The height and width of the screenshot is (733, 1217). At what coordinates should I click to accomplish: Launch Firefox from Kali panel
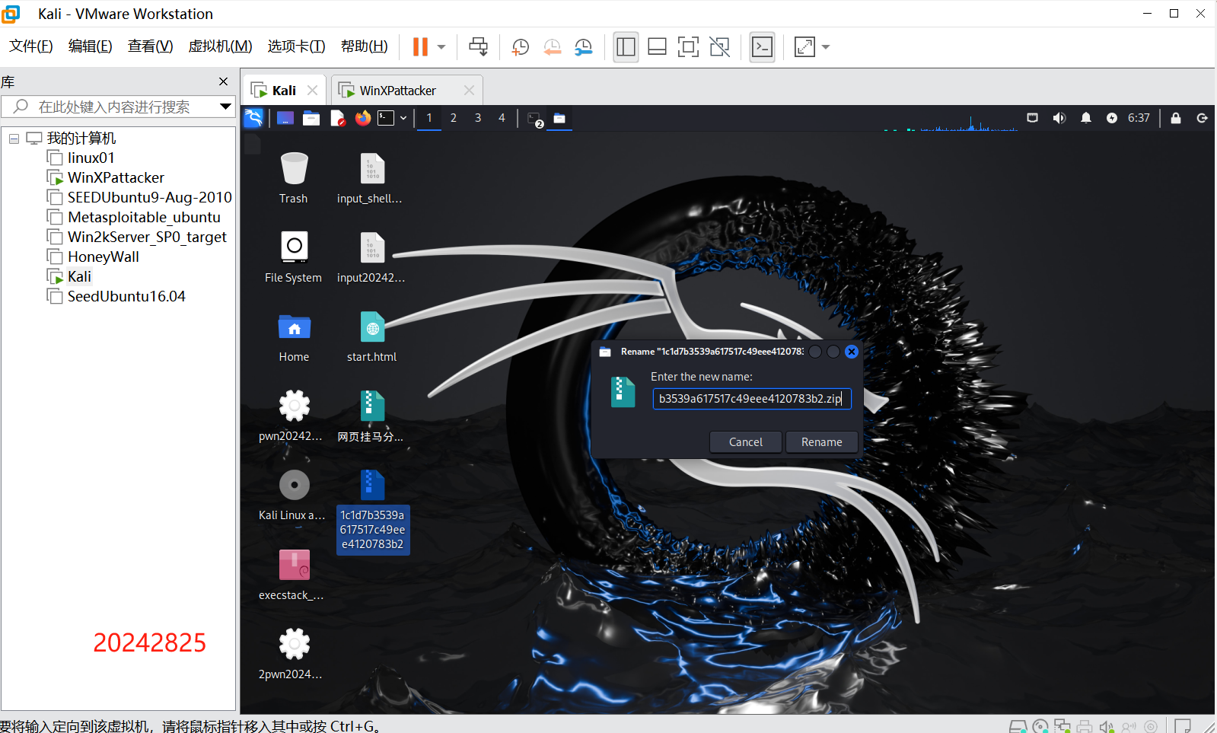[363, 118]
